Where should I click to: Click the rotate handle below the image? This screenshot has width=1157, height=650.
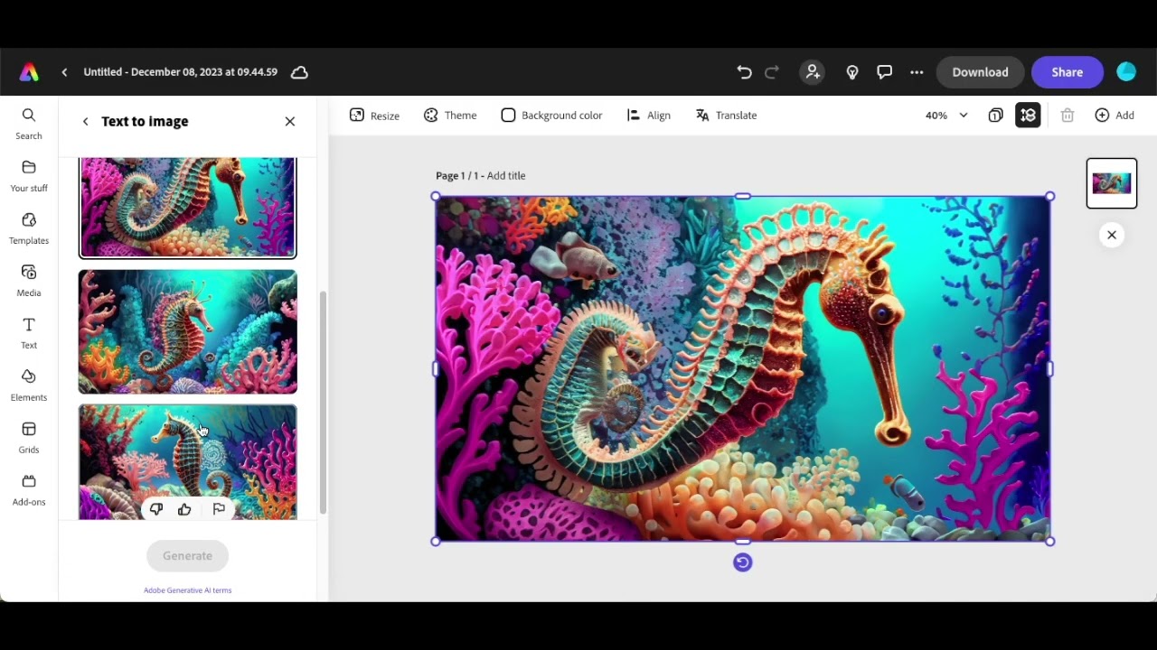point(742,562)
